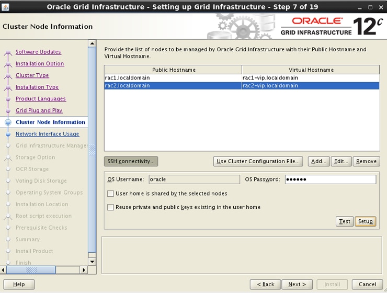
Task: Click the sidebar scroll up arrow
Action: tap(92, 44)
